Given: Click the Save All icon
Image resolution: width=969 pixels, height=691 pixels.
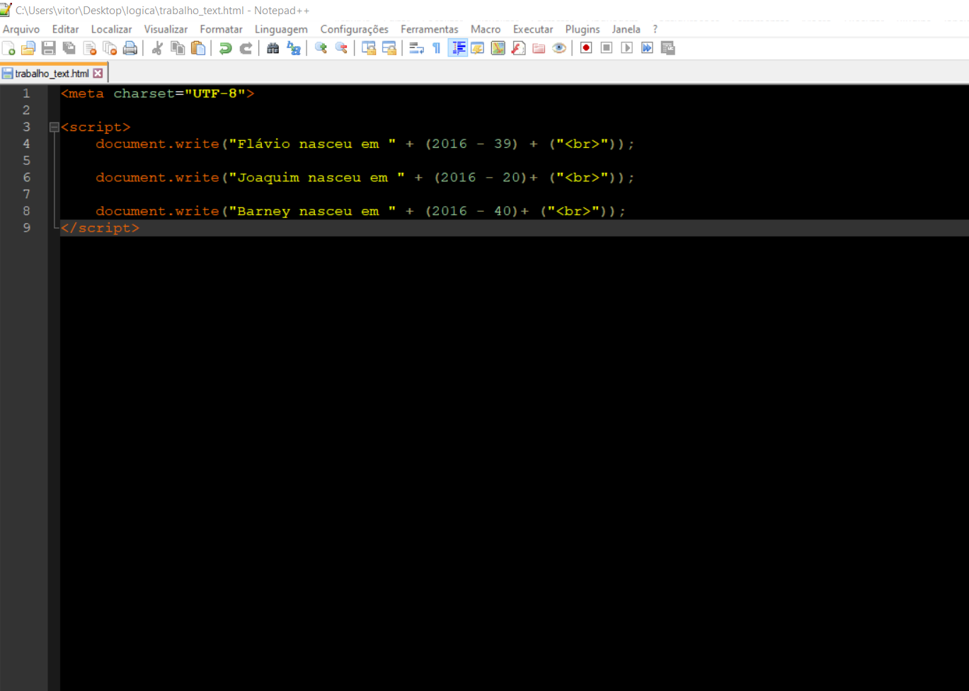Looking at the screenshot, I should 69,48.
